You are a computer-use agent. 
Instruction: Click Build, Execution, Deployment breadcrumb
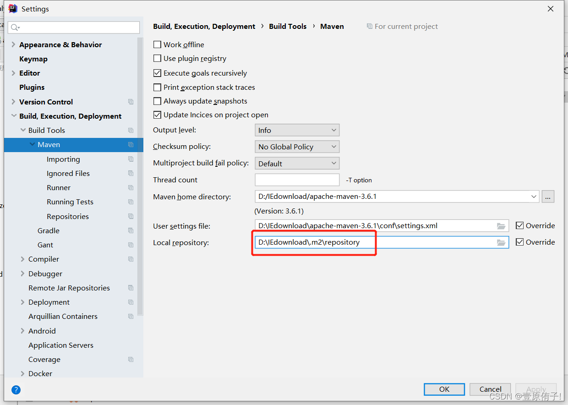[x=204, y=26]
